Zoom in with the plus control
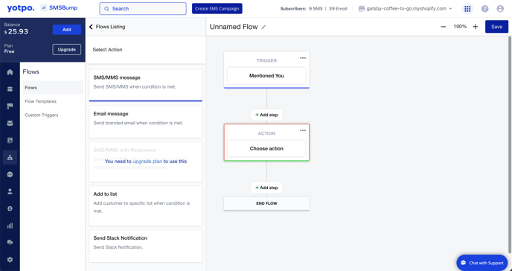 pos(475,27)
